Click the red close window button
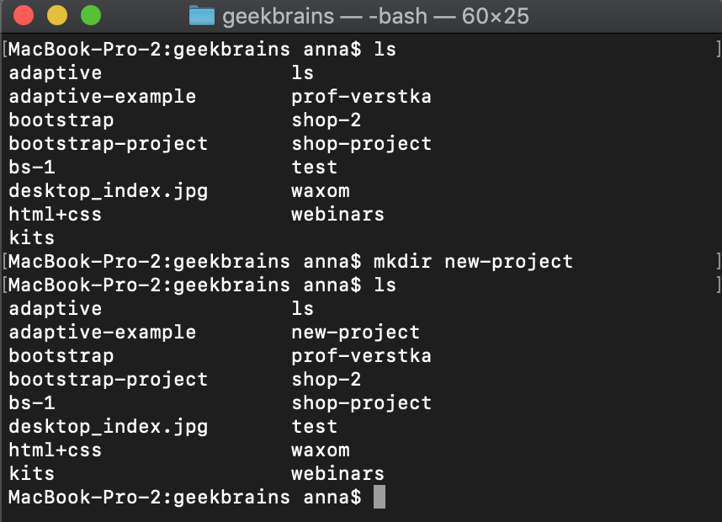Image resolution: width=722 pixels, height=522 pixels. click(x=24, y=15)
